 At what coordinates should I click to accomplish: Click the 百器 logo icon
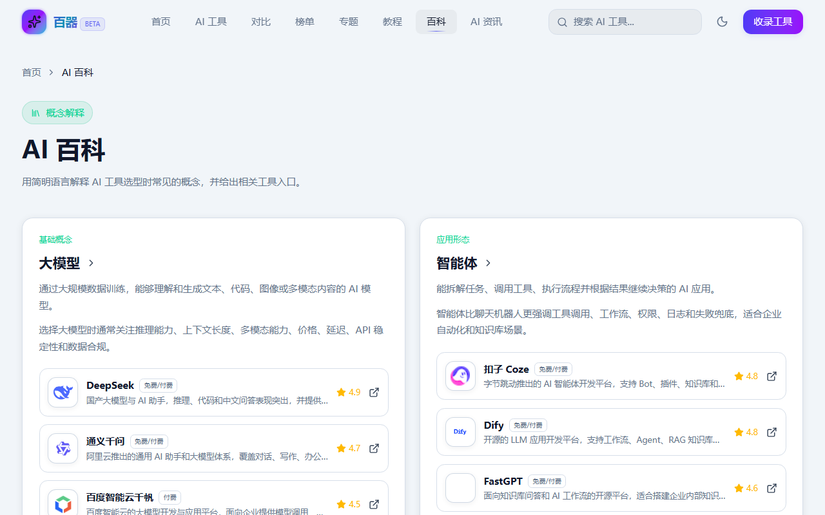[34, 22]
